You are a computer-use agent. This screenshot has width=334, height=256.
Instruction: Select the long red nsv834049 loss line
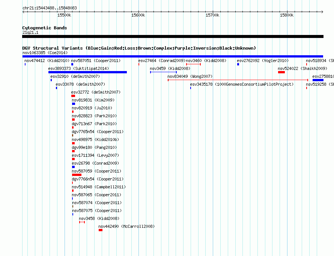tap(238, 80)
